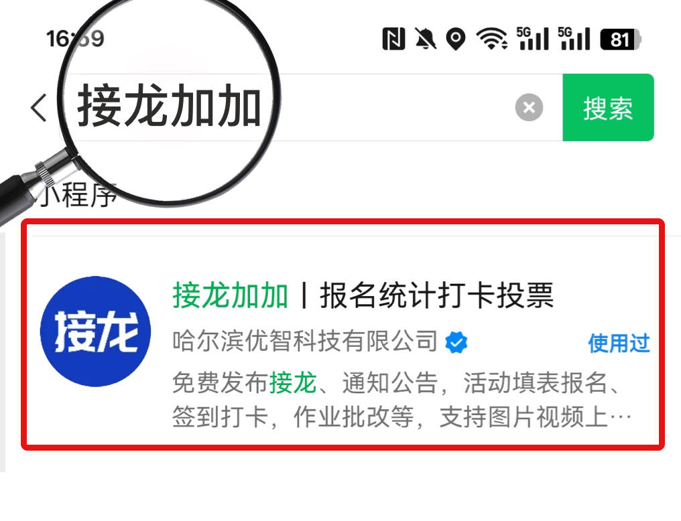Tap the muted bell notification icon

pyautogui.click(x=425, y=39)
